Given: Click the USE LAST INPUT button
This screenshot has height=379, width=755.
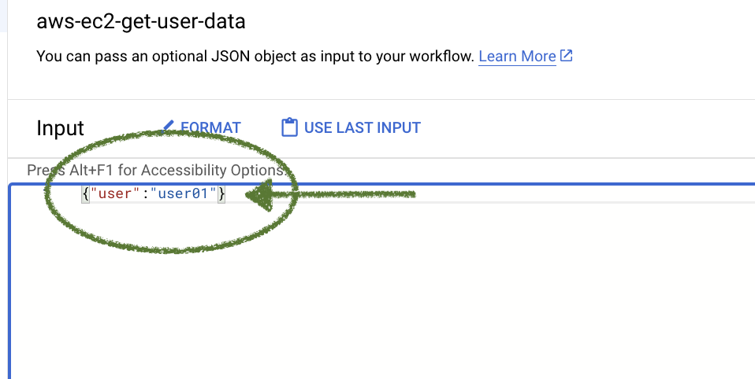Looking at the screenshot, I should 351,127.
